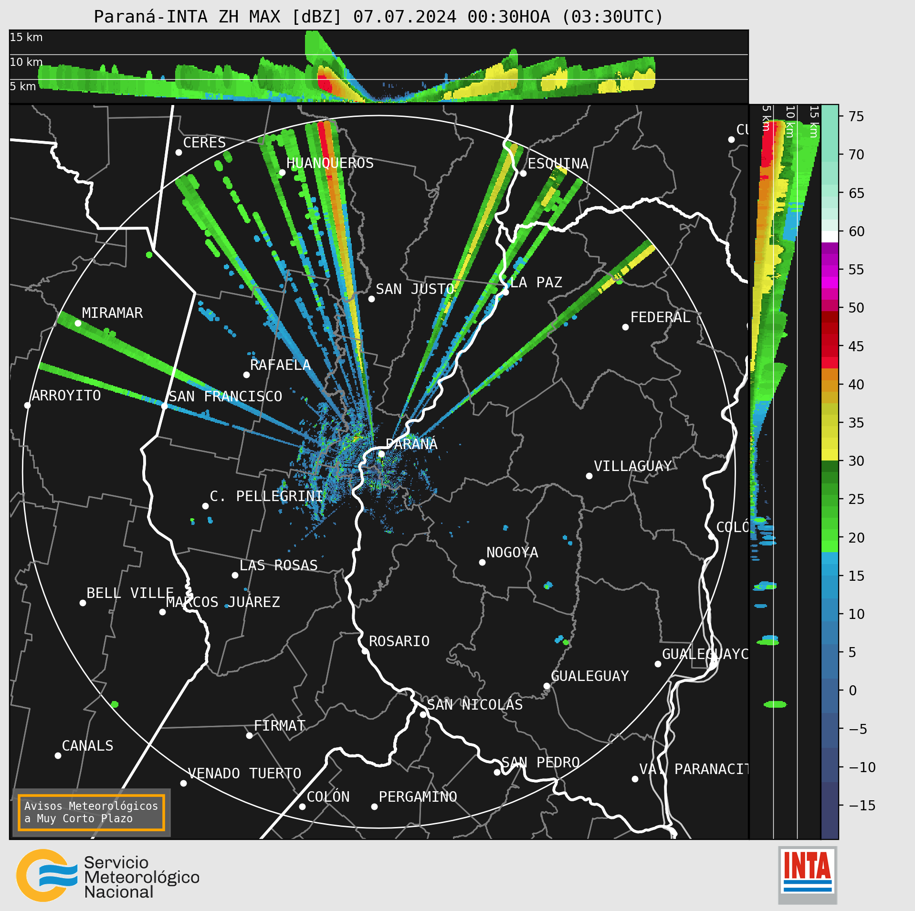Click the SAN NICOLAS label
Image resolution: width=915 pixels, height=911 pixels.
tap(474, 705)
